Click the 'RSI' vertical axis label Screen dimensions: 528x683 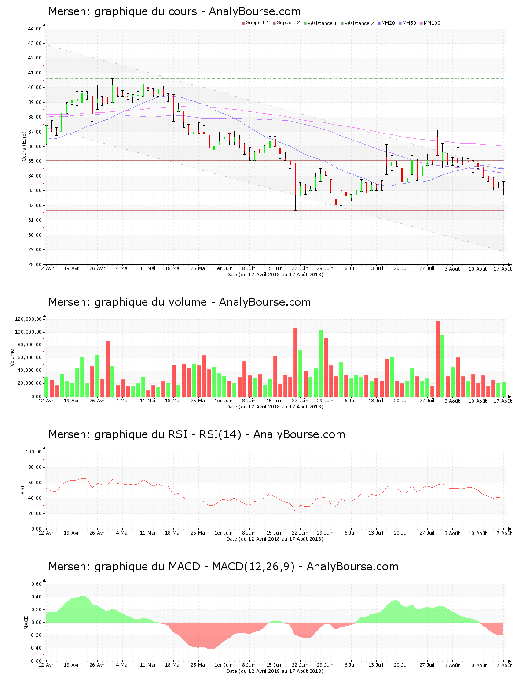pos(22,490)
